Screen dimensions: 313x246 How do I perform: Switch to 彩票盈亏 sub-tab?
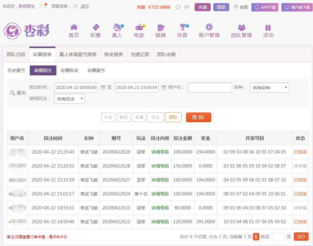click(x=96, y=71)
